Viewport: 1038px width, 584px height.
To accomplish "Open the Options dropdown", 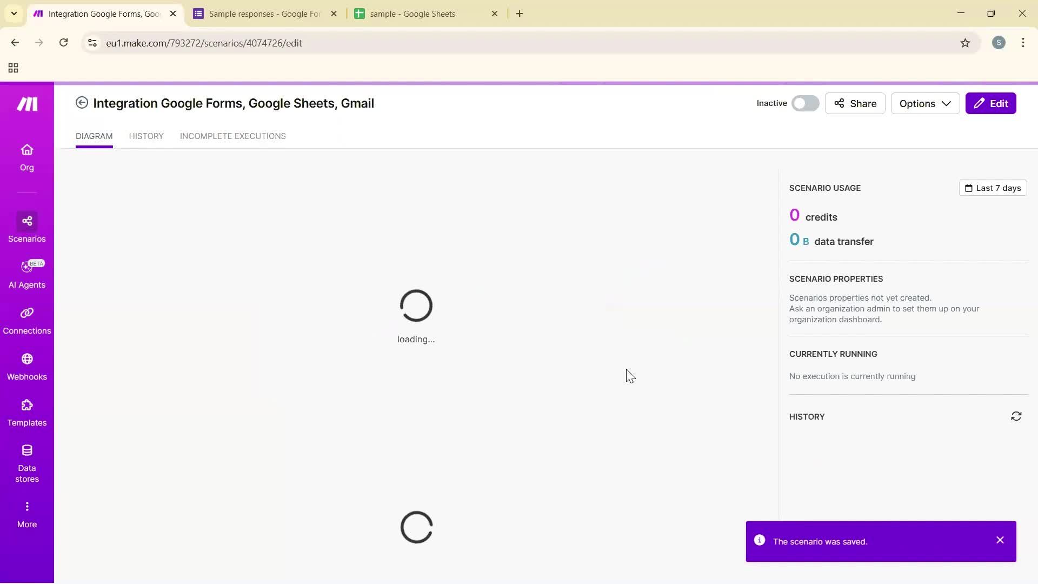I will (x=925, y=103).
